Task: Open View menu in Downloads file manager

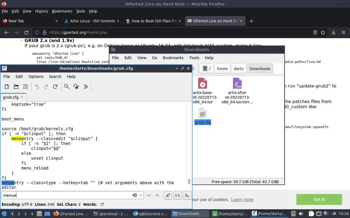Action: click(x=142, y=58)
